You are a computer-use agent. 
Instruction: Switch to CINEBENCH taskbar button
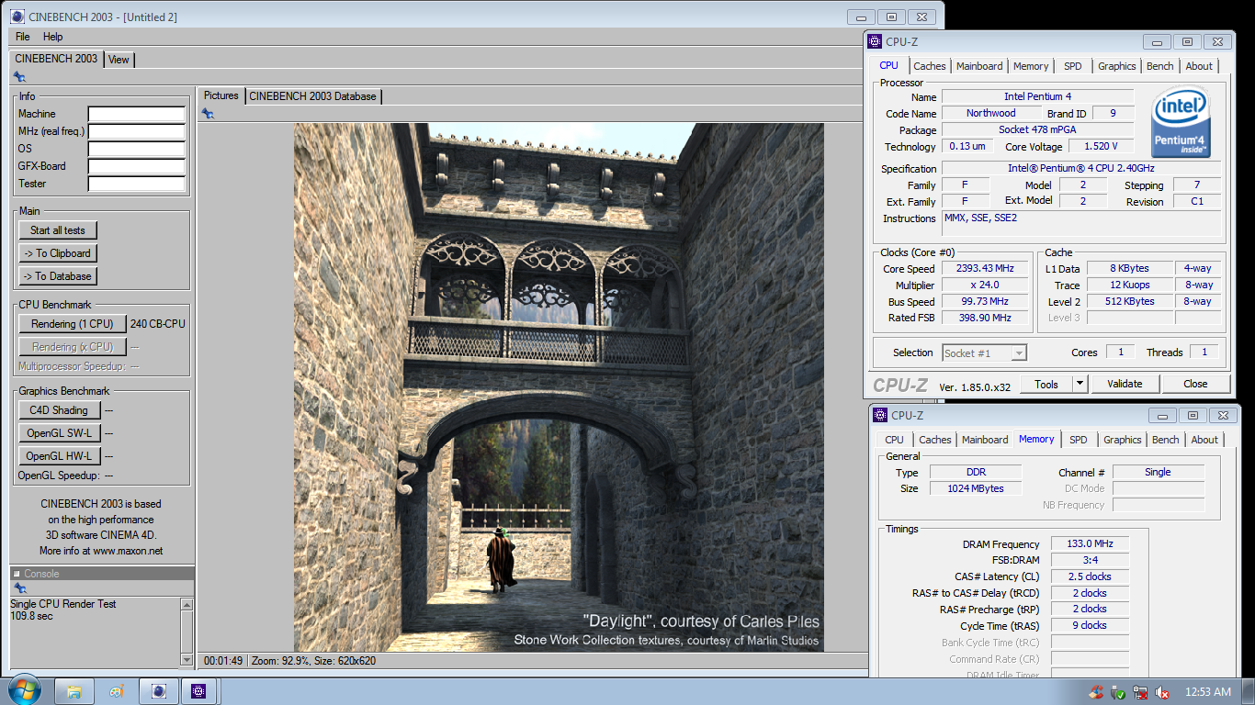pyautogui.click(x=159, y=691)
